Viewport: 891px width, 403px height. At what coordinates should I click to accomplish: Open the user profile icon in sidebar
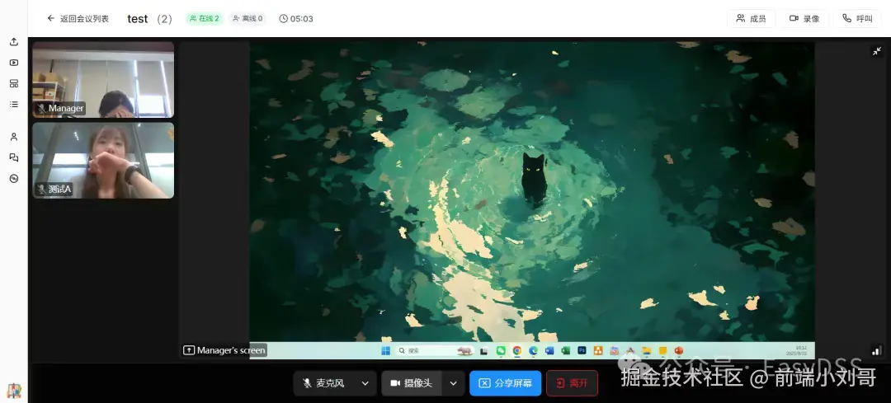click(x=14, y=137)
